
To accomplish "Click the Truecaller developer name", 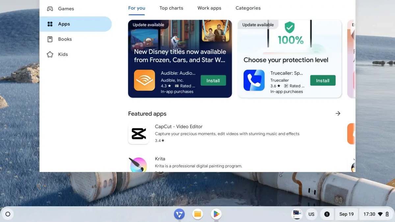I will click(280, 80).
